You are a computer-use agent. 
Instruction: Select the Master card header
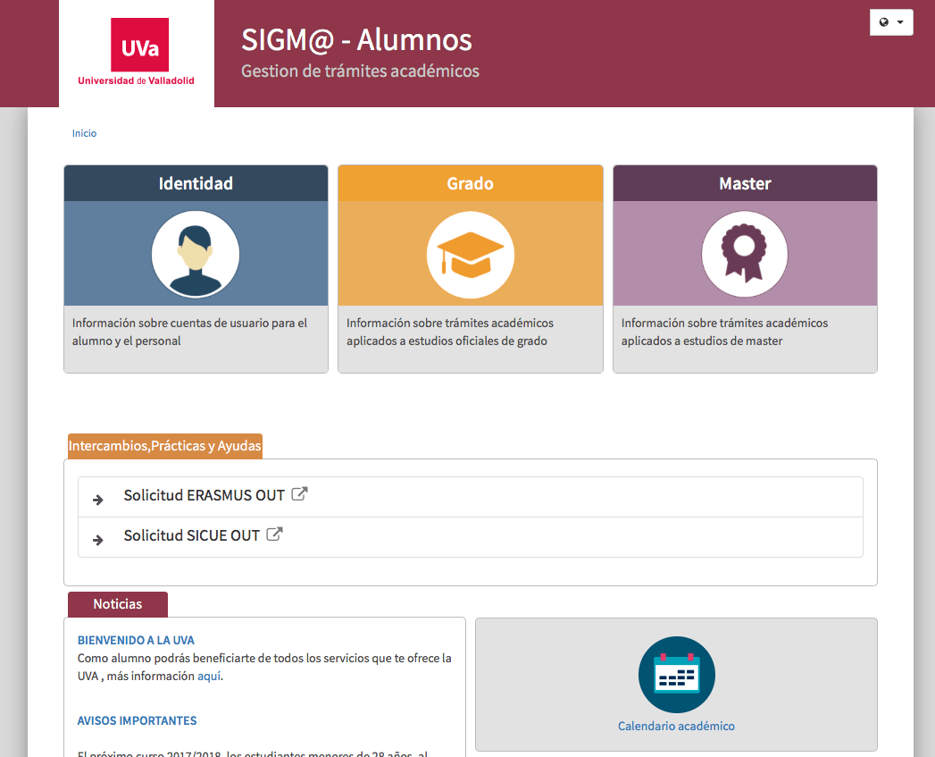(x=745, y=183)
